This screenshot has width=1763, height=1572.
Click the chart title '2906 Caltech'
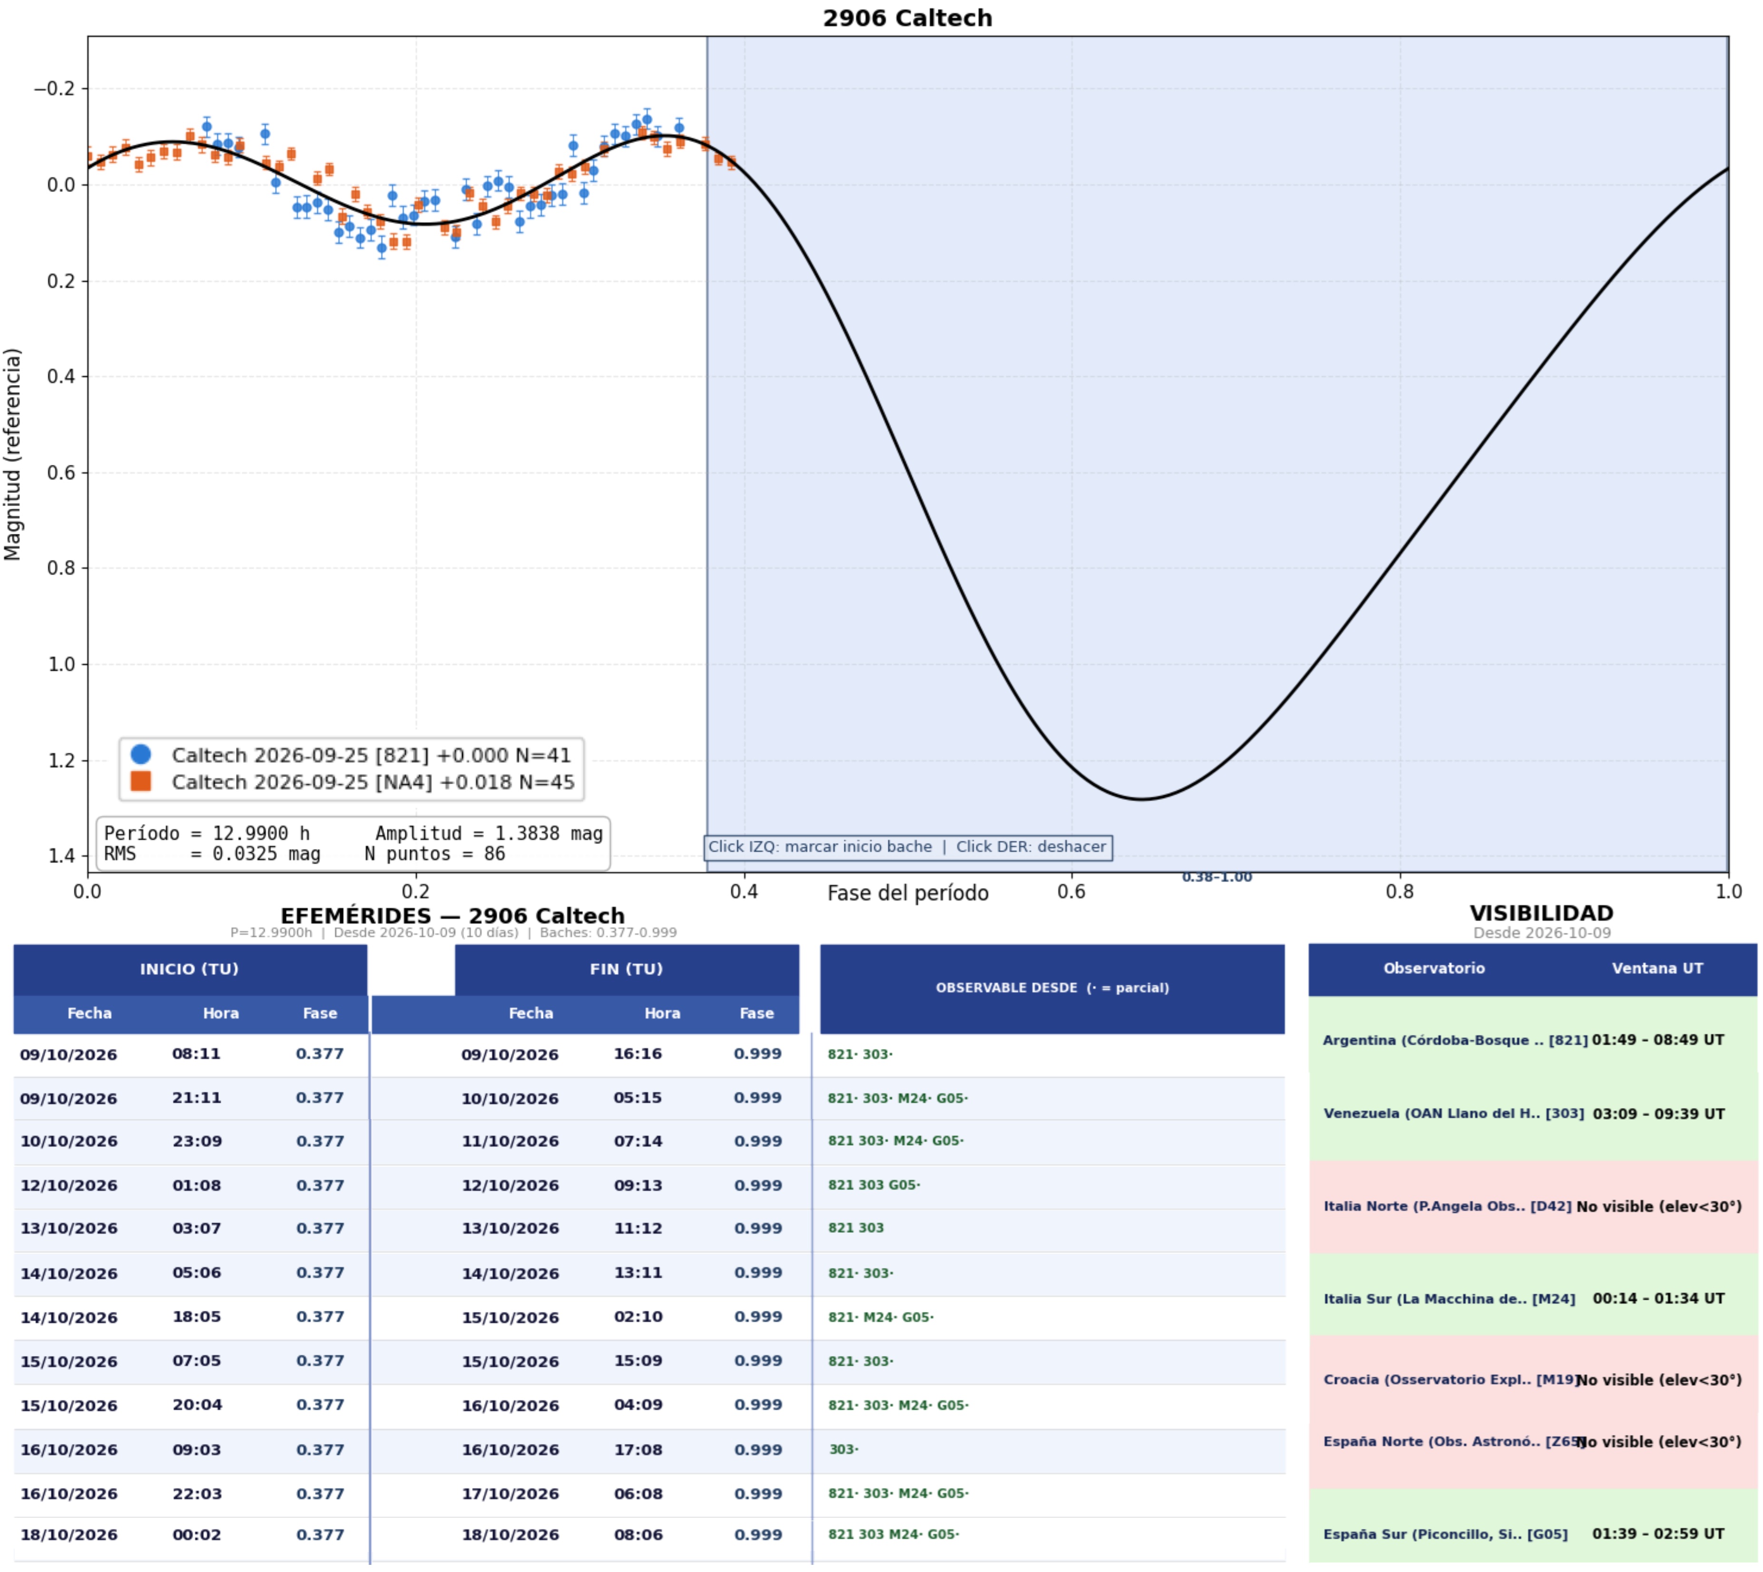coord(907,18)
